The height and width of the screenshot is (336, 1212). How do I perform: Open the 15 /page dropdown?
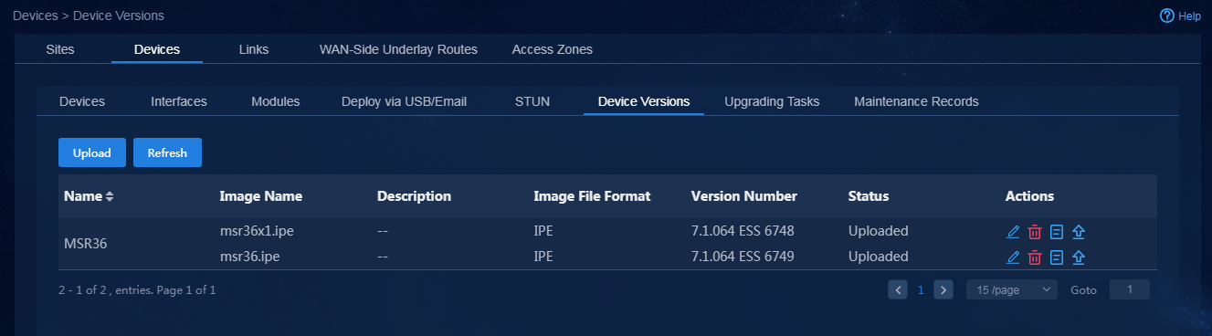click(x=1011, y=289)
